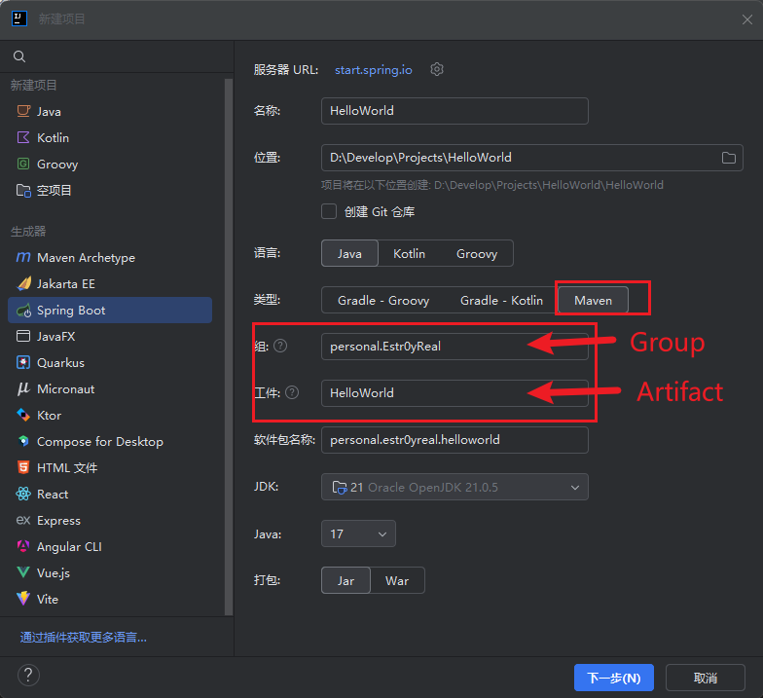Open the JDK dropdown list
763x698 pixels.
coord(454,487)
